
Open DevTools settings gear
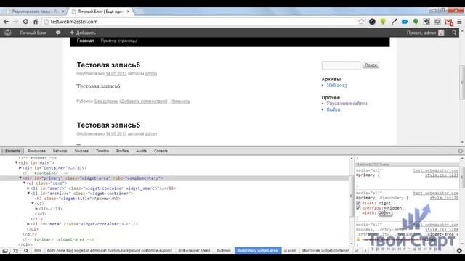click(459, 251)
